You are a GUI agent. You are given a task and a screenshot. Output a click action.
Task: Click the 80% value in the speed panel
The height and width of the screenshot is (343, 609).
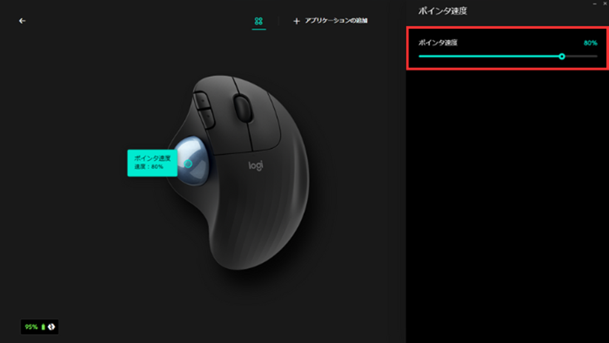[591, 43]
